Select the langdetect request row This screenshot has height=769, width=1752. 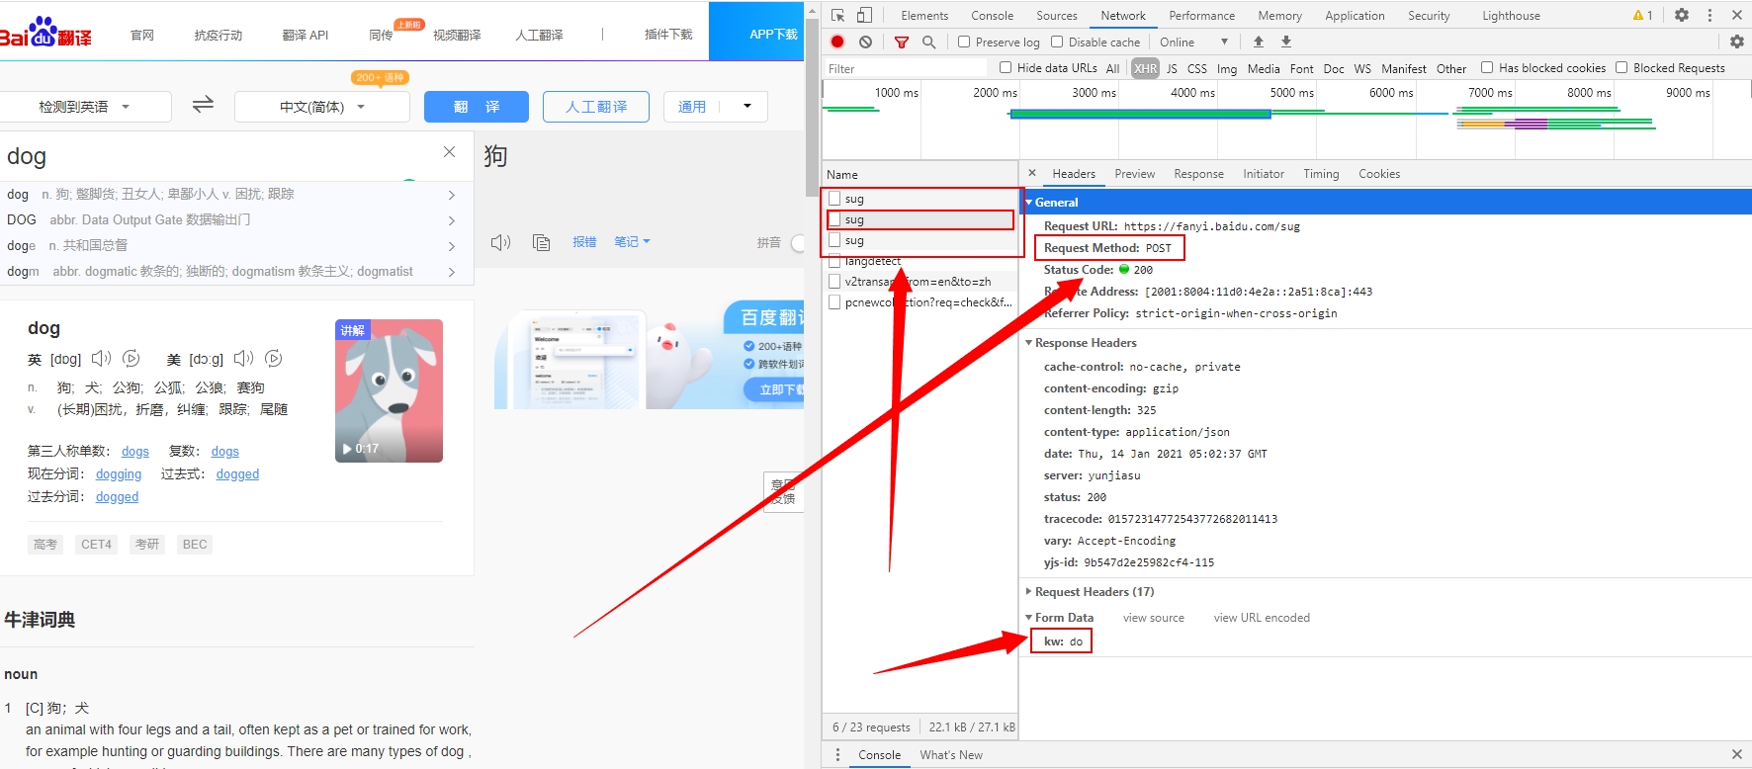coord(920,261)
